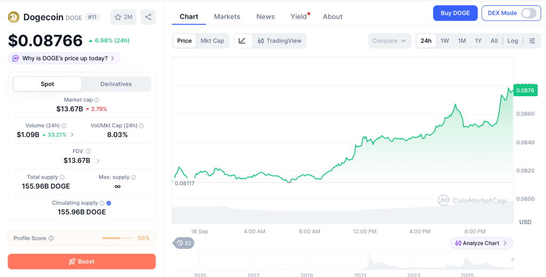The width and height of the screenshot is (546, 277).
Task: Click the Market cap info icon
Action: (97, 100)
